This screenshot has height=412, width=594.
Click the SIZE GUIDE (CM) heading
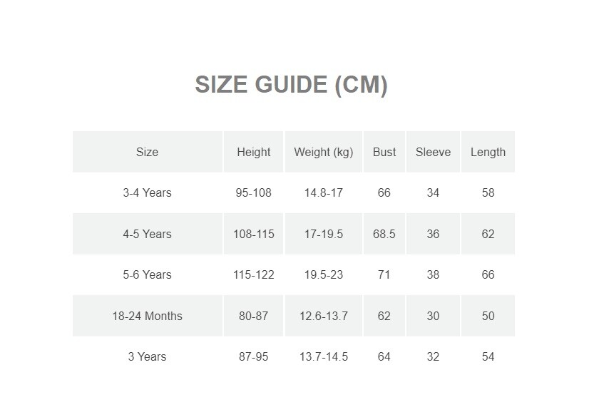pos(291,85)
